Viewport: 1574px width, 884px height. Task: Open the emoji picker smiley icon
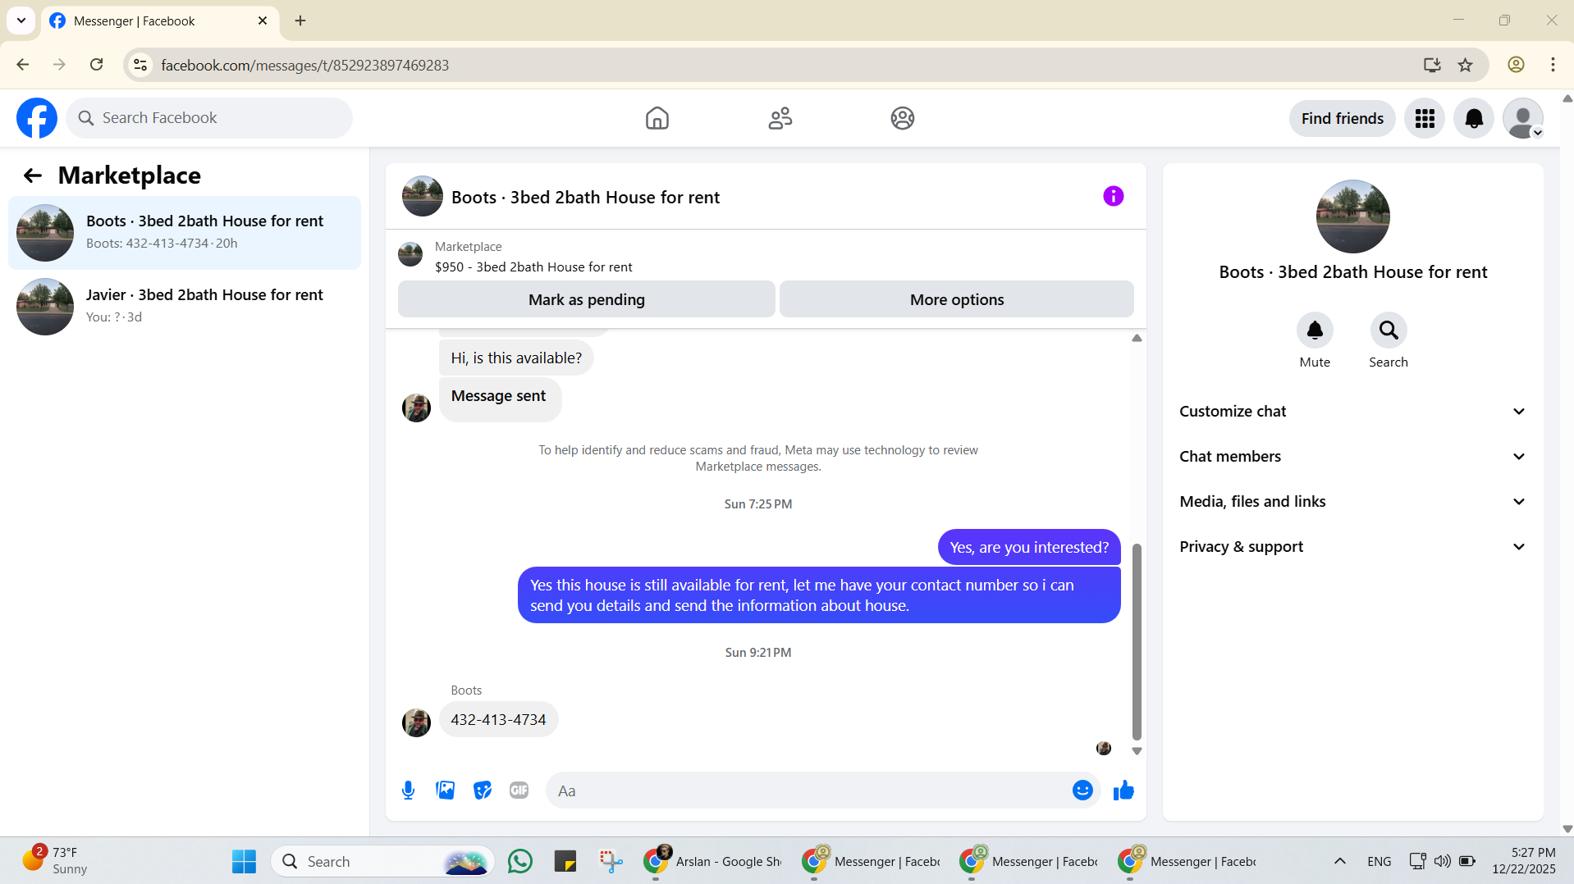click(1082, 791)
